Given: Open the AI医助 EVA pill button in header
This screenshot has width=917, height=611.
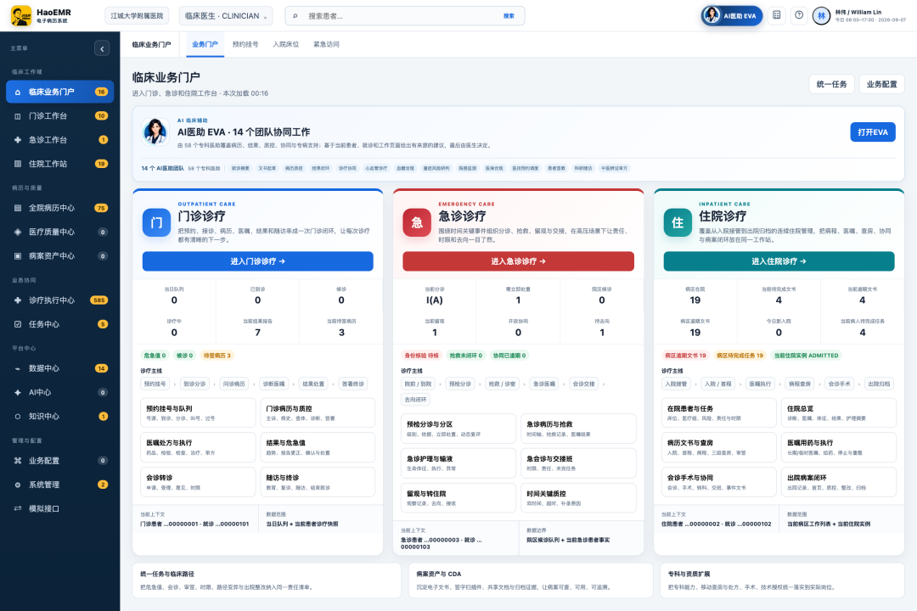Looking at the screenshot, I should [x=732, y=16].
